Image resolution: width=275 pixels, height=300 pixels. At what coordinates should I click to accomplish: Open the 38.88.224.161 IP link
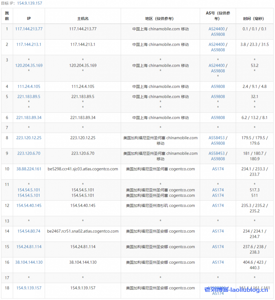coord(29,169)
